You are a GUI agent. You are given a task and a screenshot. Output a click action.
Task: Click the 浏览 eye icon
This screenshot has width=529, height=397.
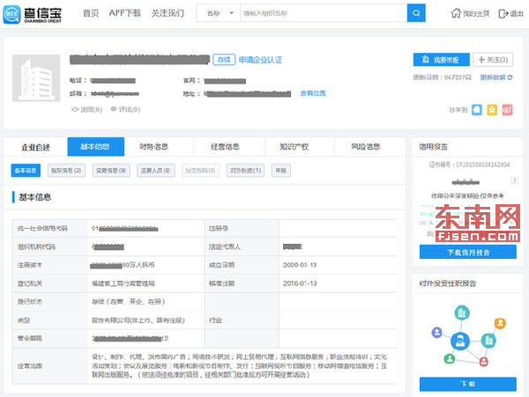[x=75, y=109]
